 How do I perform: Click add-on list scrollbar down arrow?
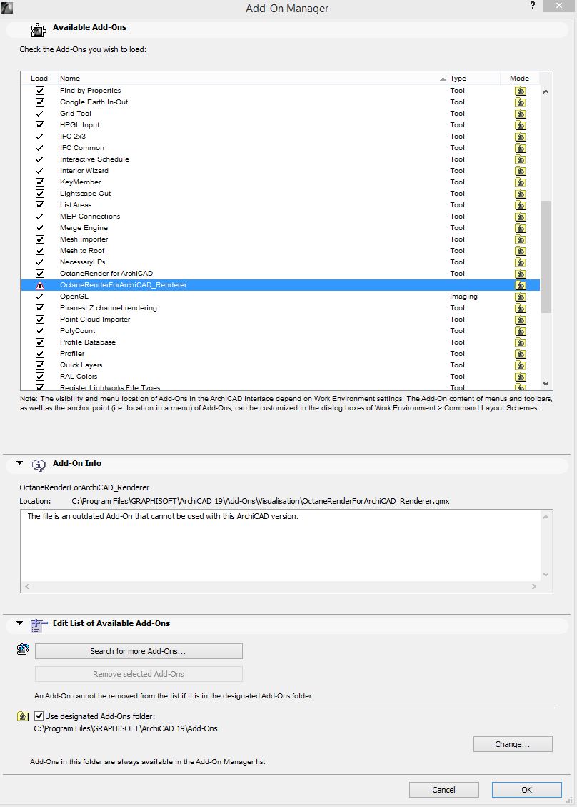pyautogui.click(x=546, y=384)
